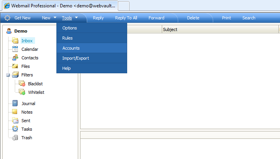This screenshot has height=159, width=280.
Task: Expand the New dropdown arrow
Action: point(55,18)
